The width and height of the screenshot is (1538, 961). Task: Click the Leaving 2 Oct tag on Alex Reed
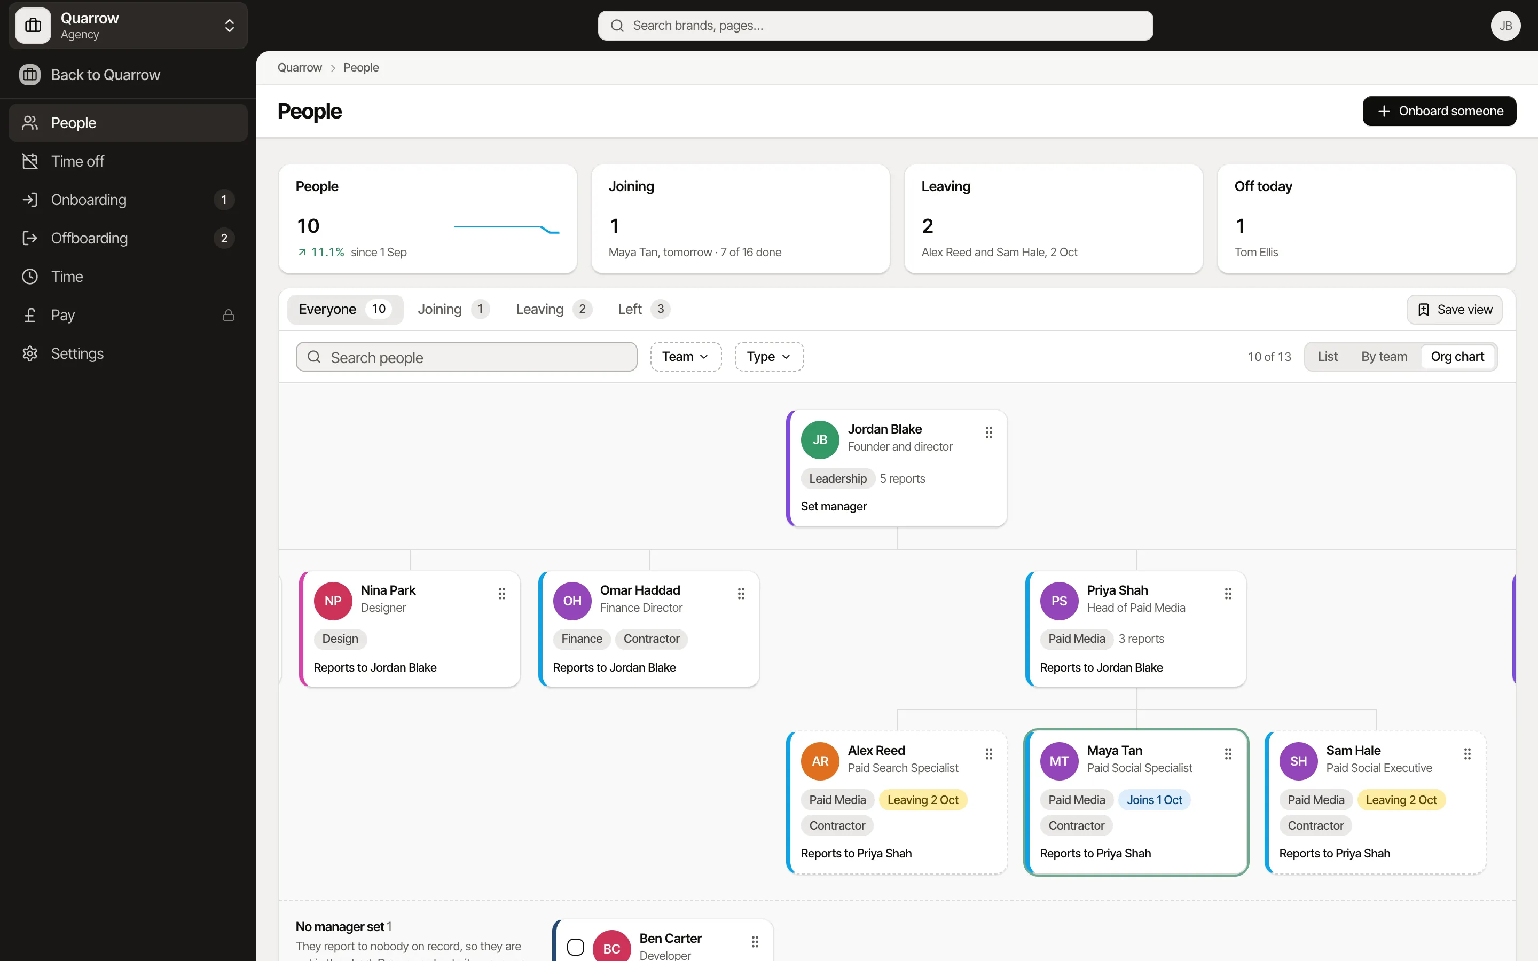coord(923,800)
